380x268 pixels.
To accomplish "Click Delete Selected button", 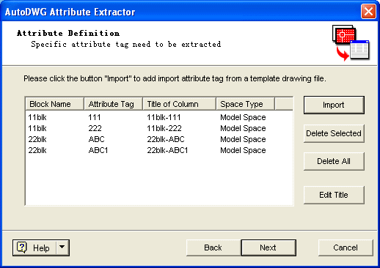I will click(x=334, y=133).
